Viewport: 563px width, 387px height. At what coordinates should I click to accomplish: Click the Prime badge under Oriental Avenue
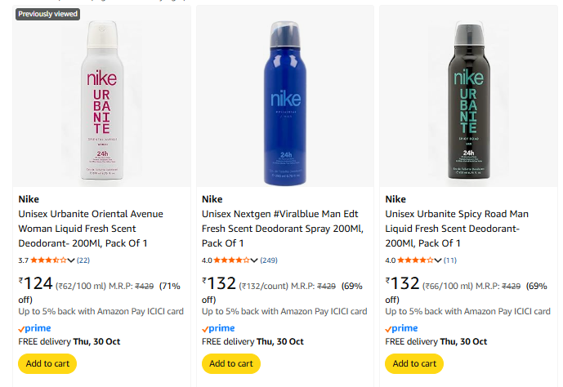tap(34, 328)
